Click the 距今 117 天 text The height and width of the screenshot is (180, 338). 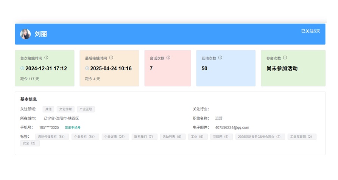pos(30,79)
